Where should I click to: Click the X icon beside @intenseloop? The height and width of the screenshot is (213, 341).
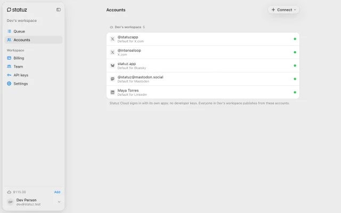[x=112, y=52]
